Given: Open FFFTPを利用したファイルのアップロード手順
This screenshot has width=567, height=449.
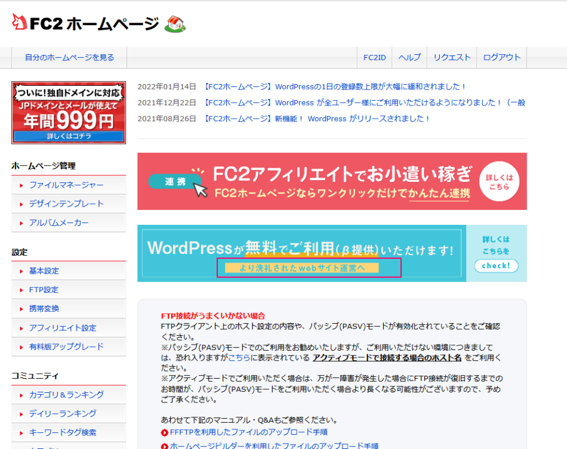Looking at the screenshot, I should click(249, 432).
